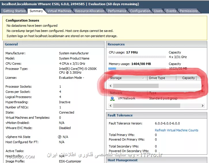Screen dimensions: 209x163
Task: Click the 'Inactive' hyperthreading value
Action: (x=65, y=102)
